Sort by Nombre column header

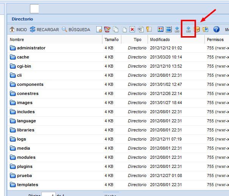click(55, 40)
